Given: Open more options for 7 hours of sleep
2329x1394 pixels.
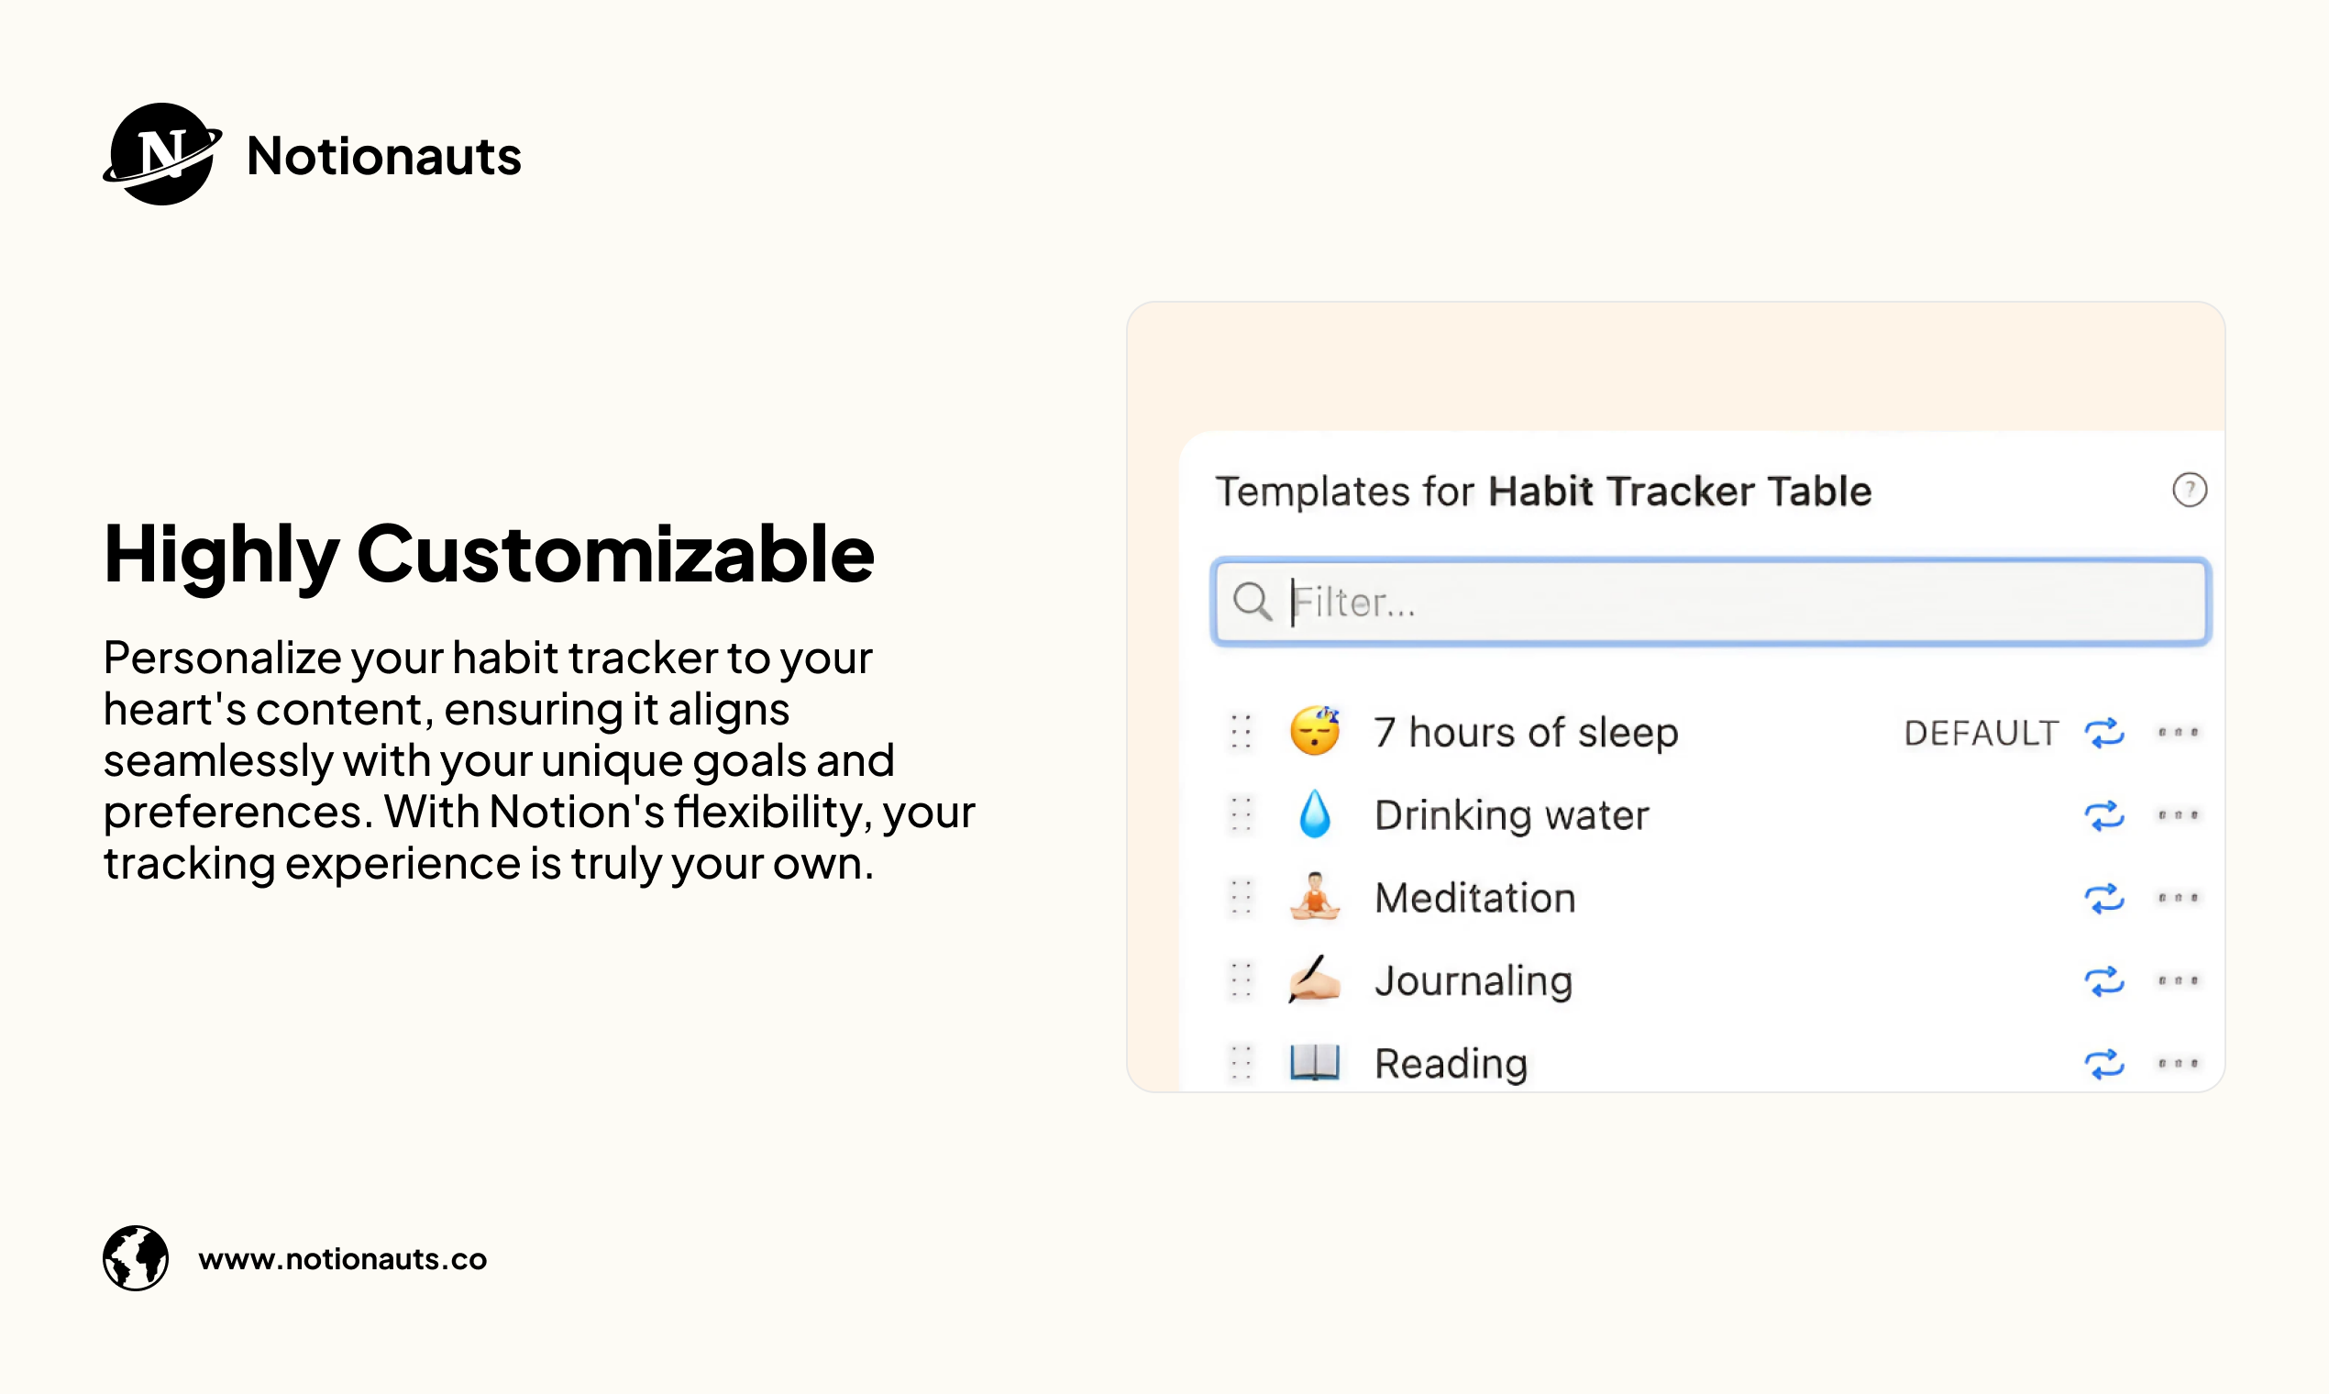Looking at the screenshot, I should 2178,732.
